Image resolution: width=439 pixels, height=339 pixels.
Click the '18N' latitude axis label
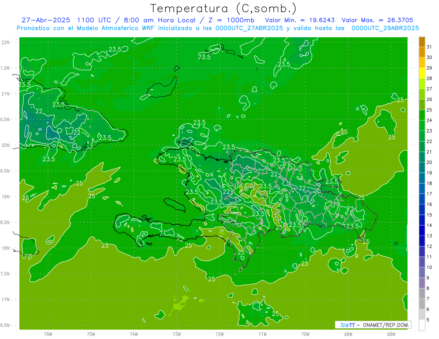coord(6,248)
